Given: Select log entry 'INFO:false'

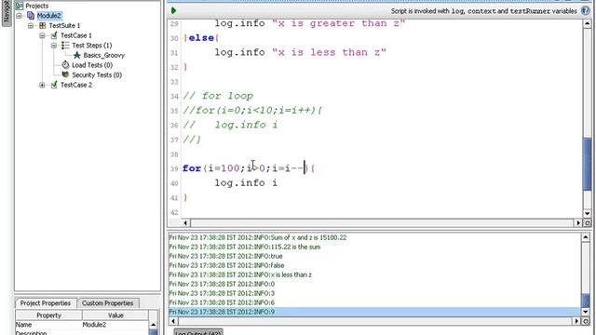Looking at the screenshot, I should coord(226,265).
